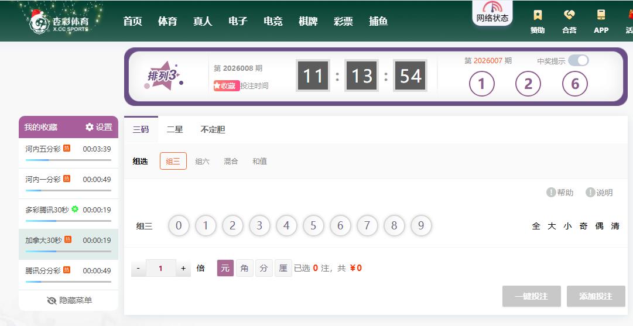This screenshot has width=633, height=326.
Task: Increase multiplier with plus button
Action: pos(183,269)
